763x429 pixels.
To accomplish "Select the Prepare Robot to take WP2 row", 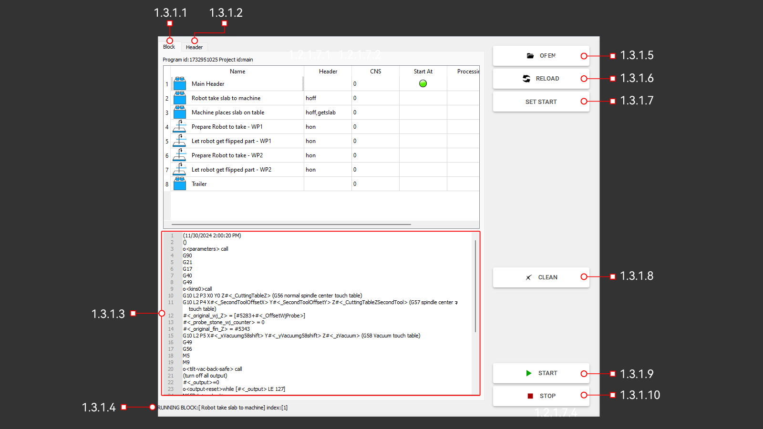I will pos(227,155).
